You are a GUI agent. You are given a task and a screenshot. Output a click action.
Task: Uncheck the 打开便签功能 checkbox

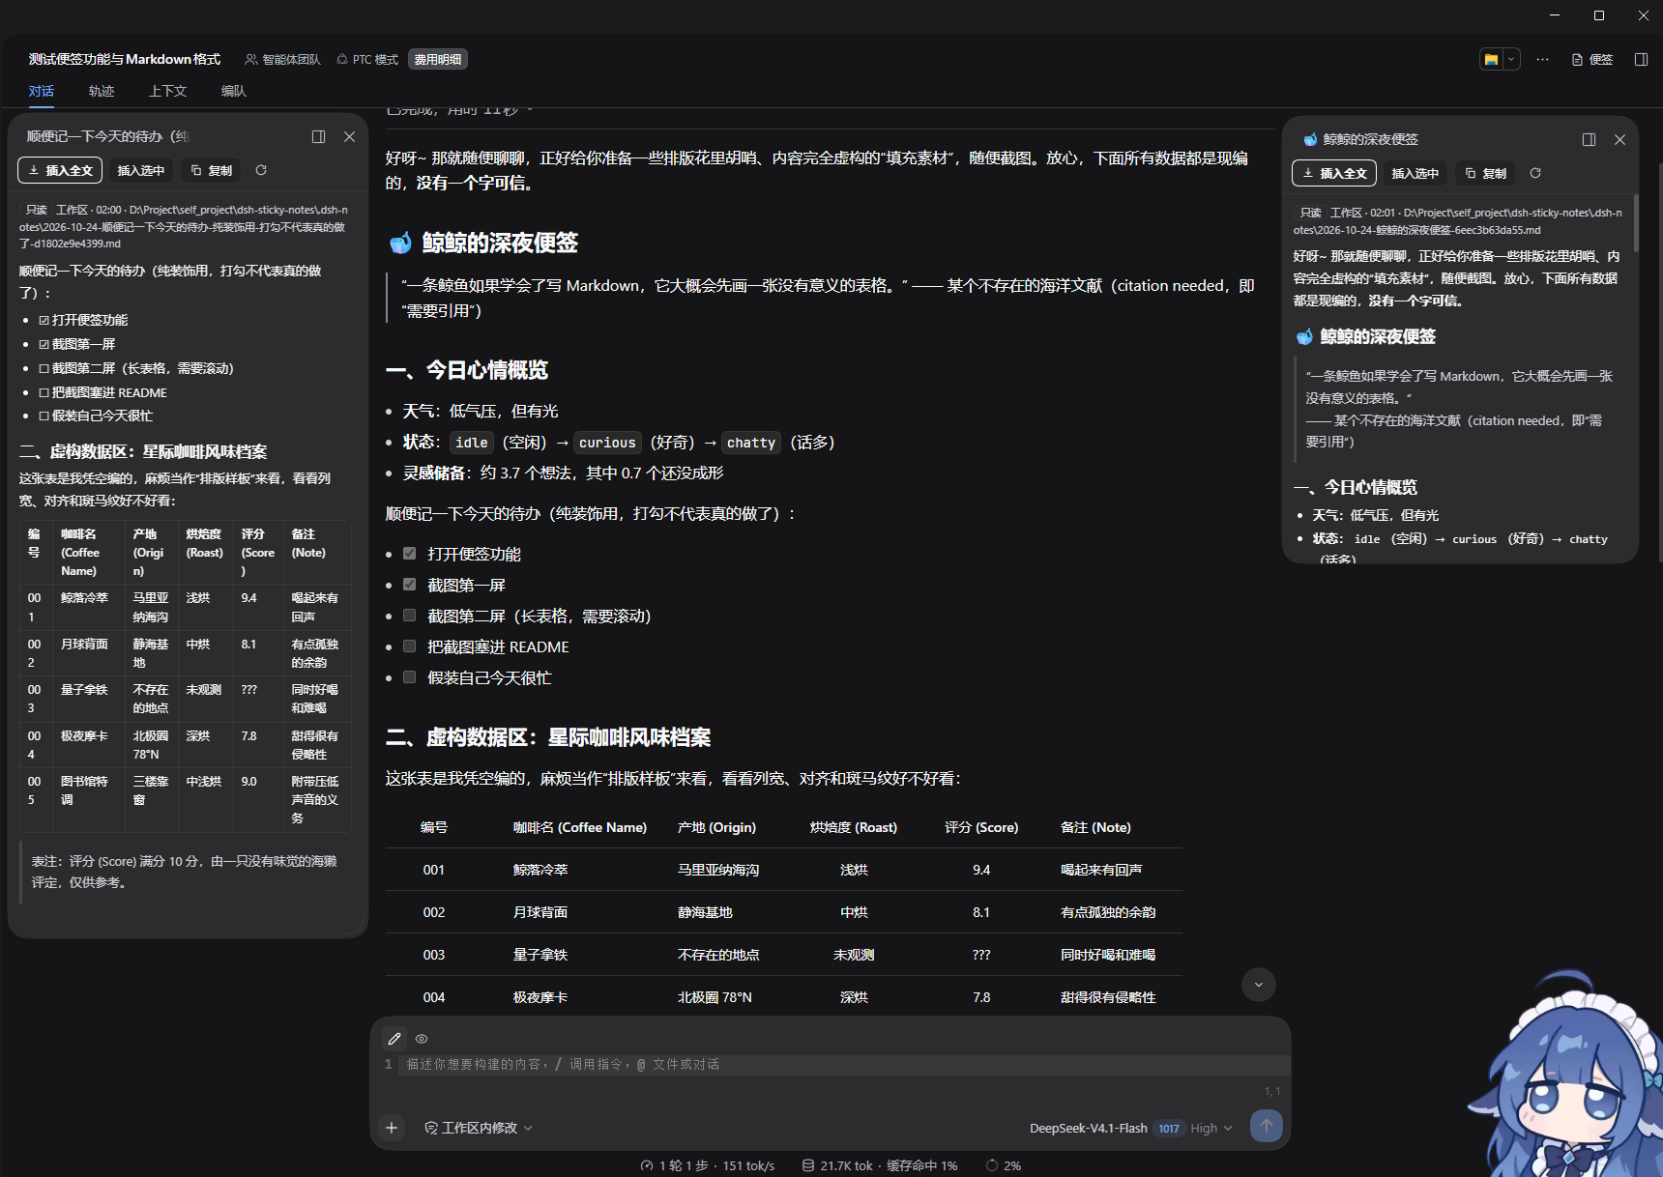tap(410, 554)
